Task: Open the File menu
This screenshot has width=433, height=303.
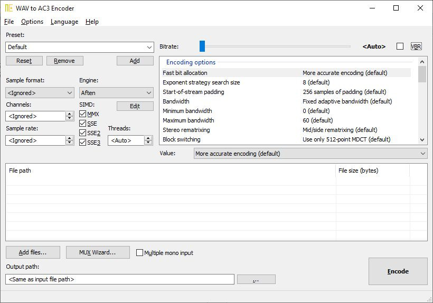Action: (x=9, y=22)
